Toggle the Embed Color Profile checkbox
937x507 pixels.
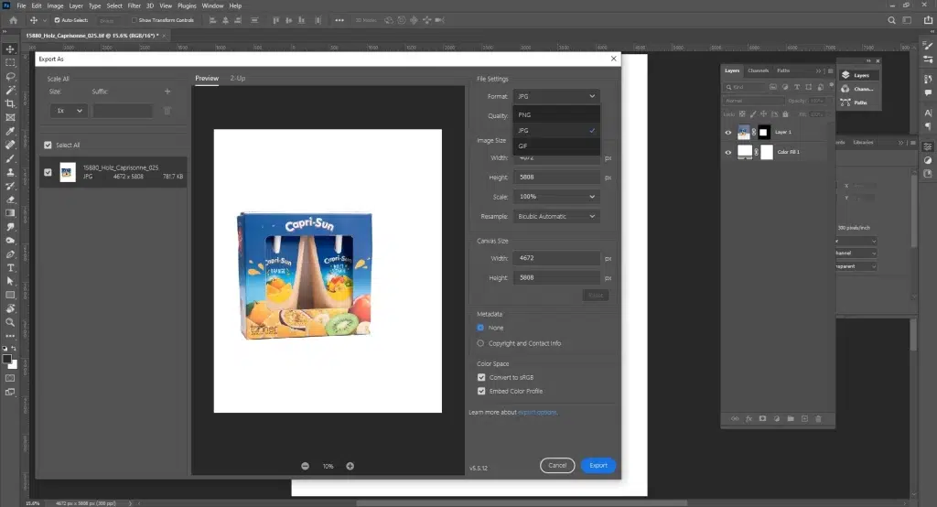click(481, 392)
